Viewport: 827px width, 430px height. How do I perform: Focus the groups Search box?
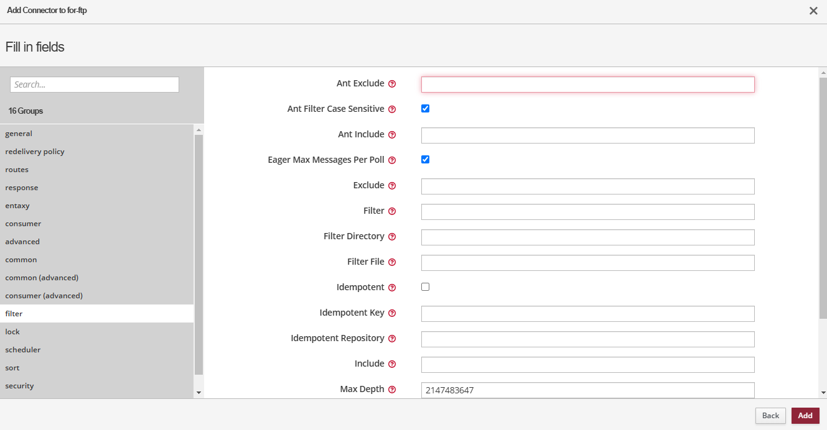(x=95, y=85)
